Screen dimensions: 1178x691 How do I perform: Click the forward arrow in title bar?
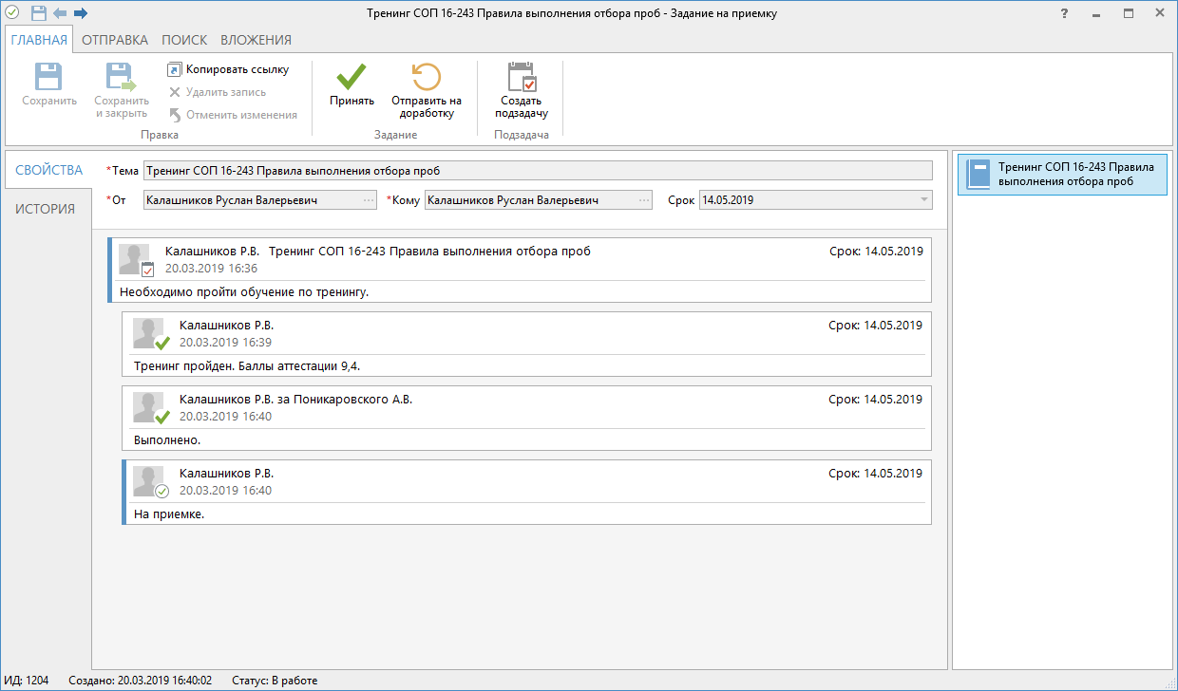point(81,13)
